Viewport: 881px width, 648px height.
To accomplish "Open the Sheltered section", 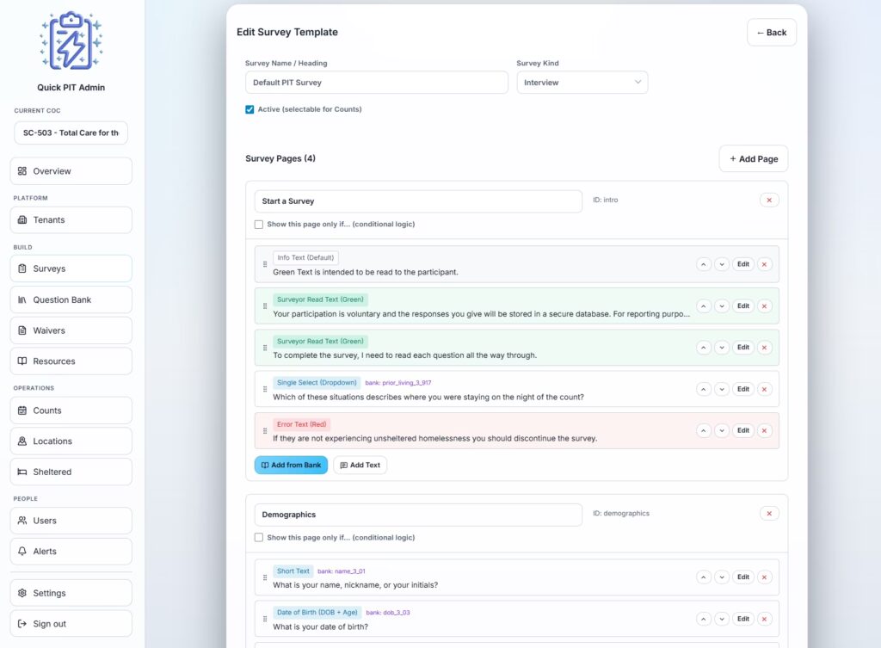I will coord(71,472).
